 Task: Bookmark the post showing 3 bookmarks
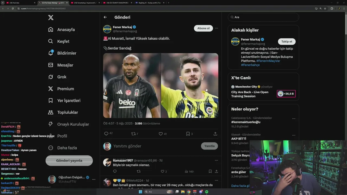click(189, 134)
